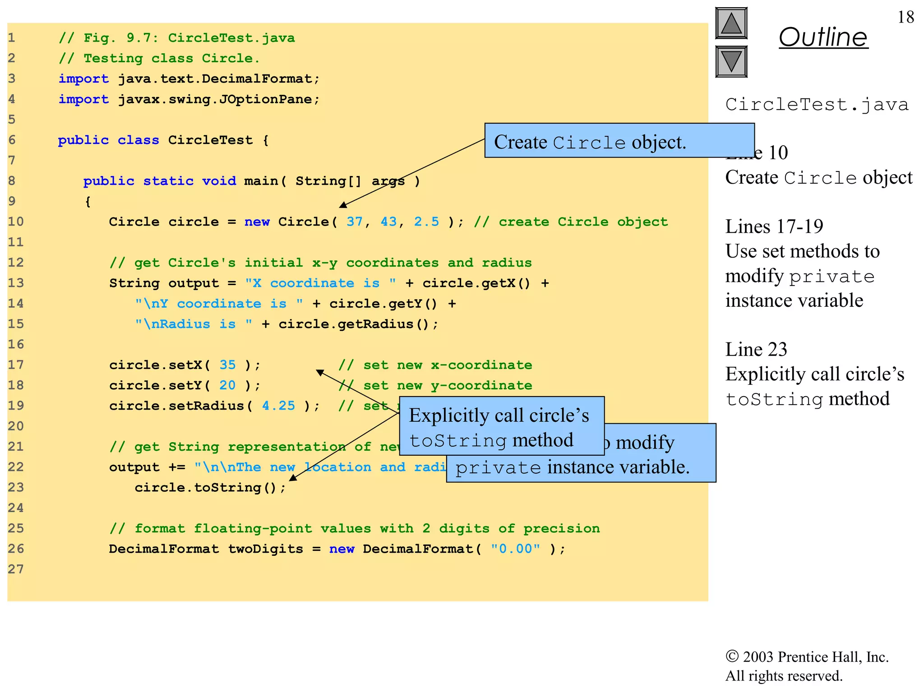The height and width of the screenshot is (693, 924).
Task: Click the up arrow navigation button
Action: 731,23
